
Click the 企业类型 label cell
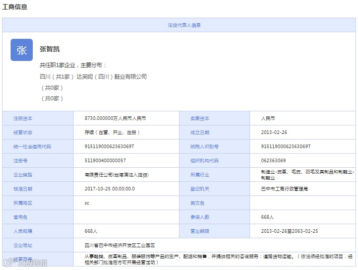coord(38,175)
